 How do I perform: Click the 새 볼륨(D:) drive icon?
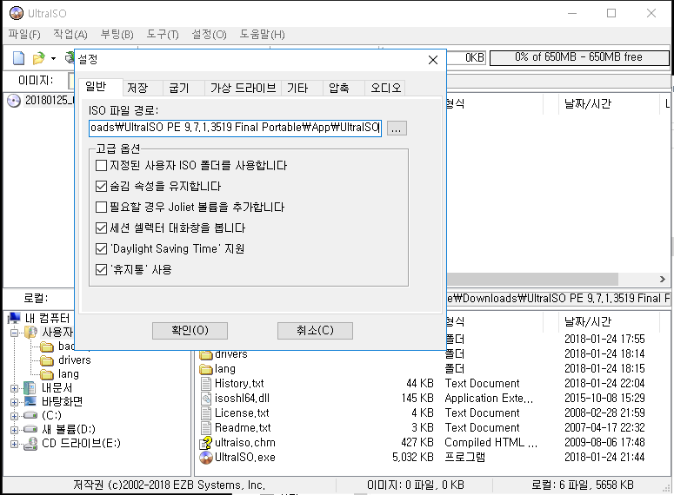pyautogui.click(x=30, y=429)
